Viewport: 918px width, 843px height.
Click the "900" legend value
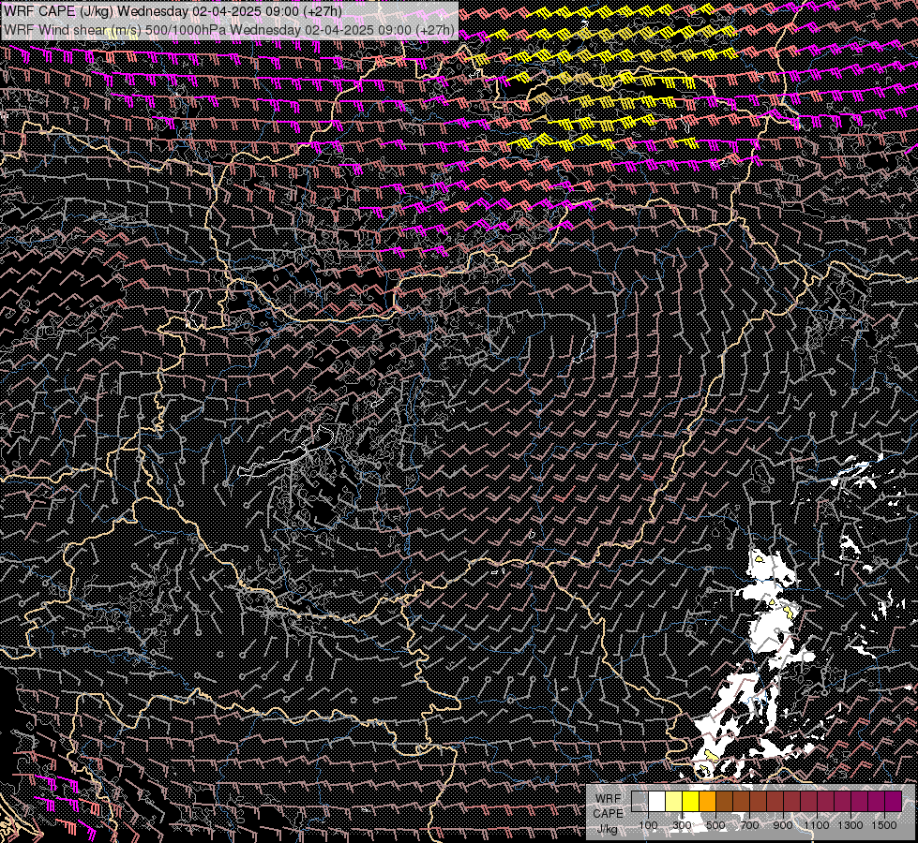(x=783, y=825)
